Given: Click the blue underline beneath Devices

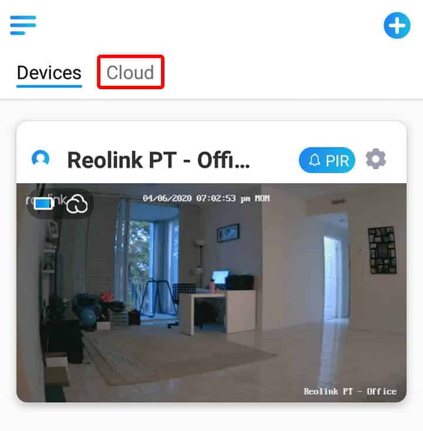Looking at the screenshot, I should (49, 86).
